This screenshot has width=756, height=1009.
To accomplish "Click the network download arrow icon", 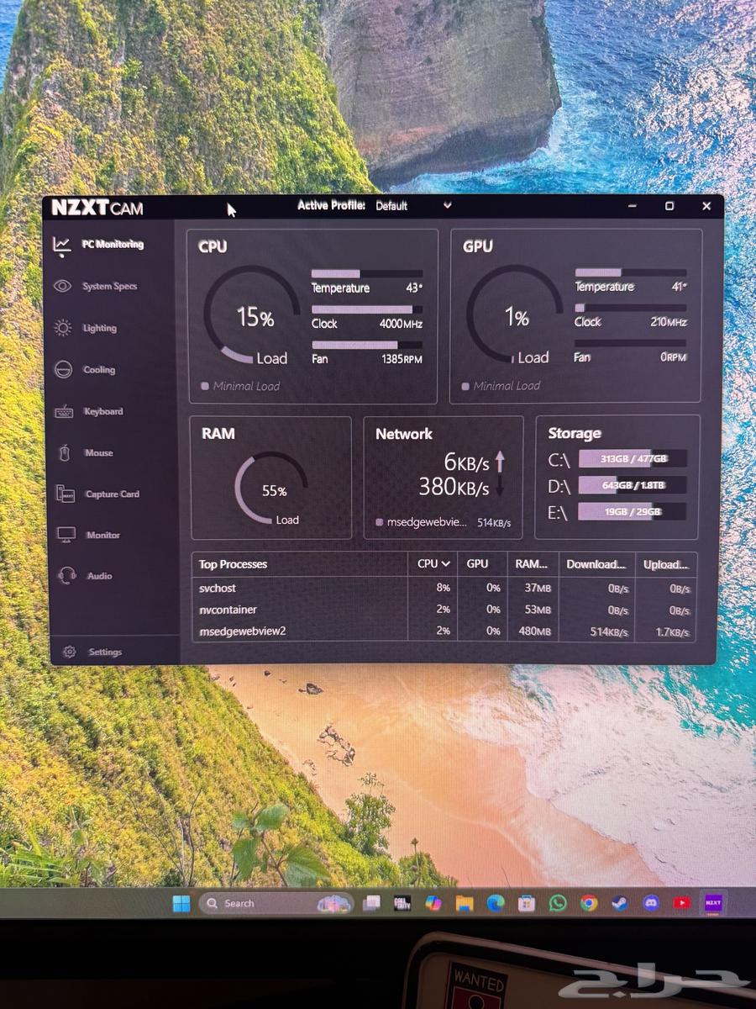I will click(500, 486).
